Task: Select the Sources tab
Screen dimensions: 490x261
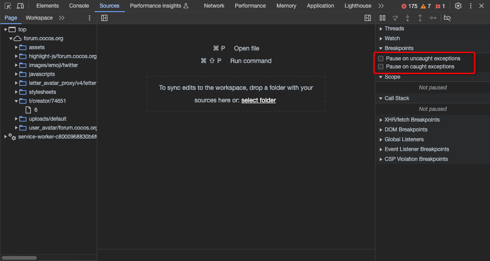Action: 109,6
